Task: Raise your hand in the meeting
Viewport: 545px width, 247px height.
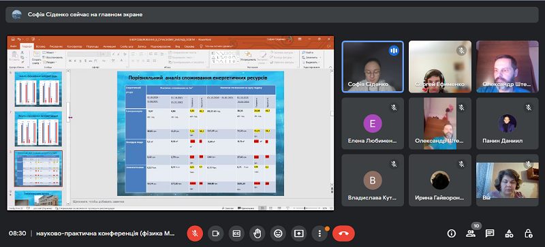Action: click(x=258, y=233)
